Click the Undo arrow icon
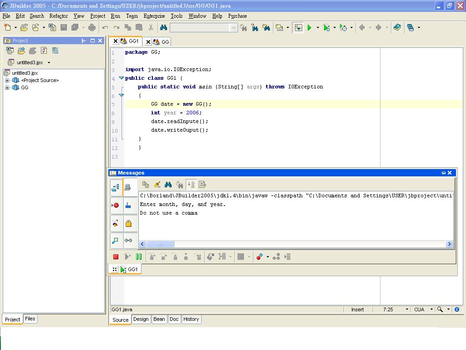 [x=105, y=28]
